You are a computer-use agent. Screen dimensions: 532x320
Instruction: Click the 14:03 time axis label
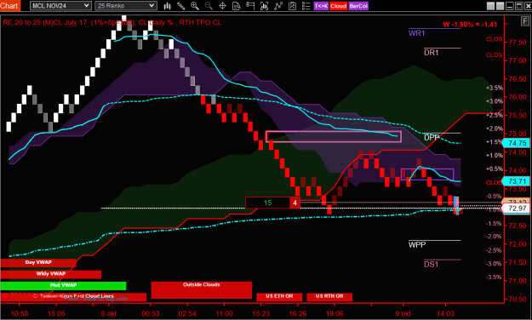(445, 313)
